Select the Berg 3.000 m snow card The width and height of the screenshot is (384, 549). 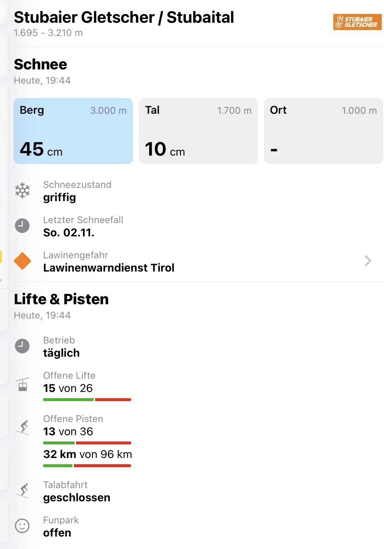73,131
